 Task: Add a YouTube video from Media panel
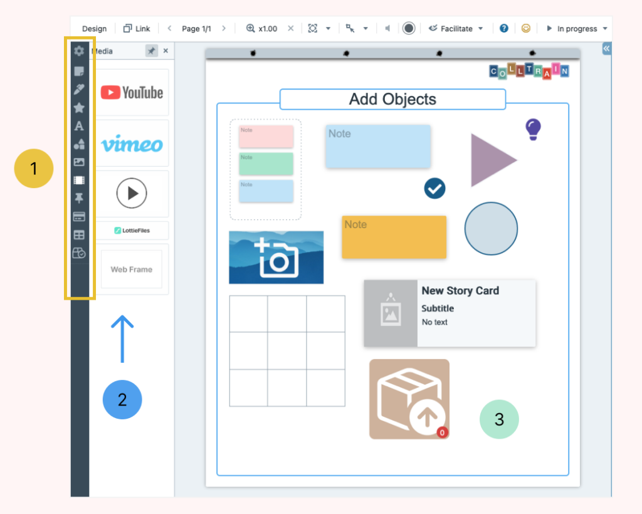132,92
